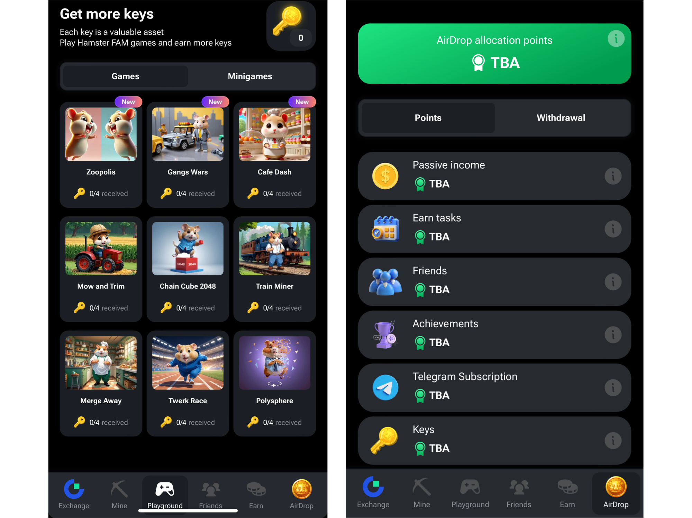
Task: Select the Points tab
Action: click(x=428, y=118)
